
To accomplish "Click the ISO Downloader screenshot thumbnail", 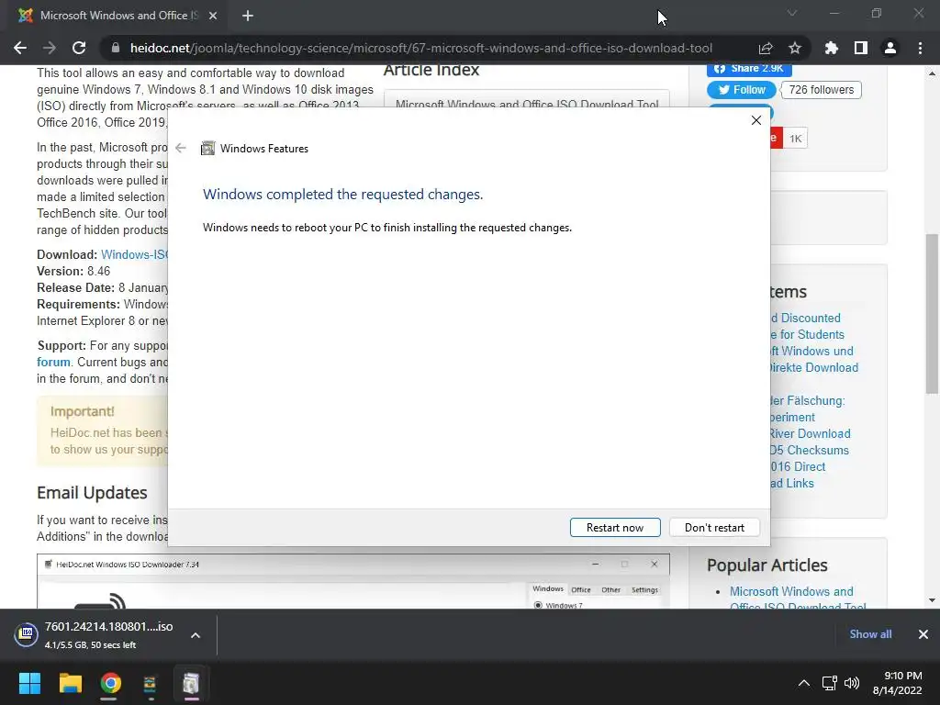I will point(353,581).
